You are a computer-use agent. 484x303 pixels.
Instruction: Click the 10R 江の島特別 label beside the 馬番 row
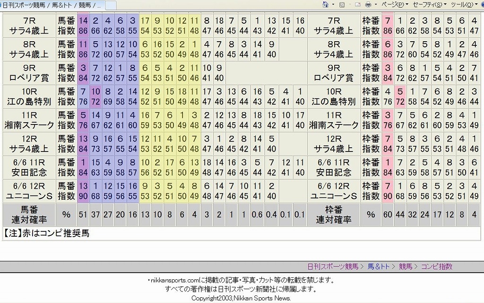point(29,97)
